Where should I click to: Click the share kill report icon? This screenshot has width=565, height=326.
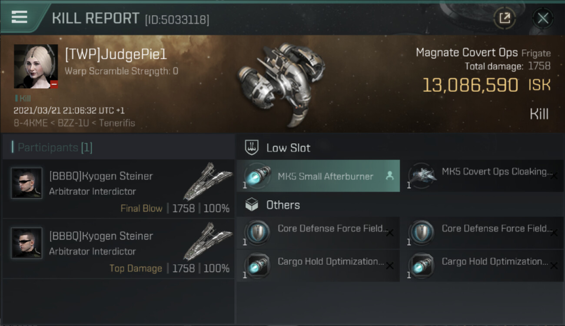[504, 18]
